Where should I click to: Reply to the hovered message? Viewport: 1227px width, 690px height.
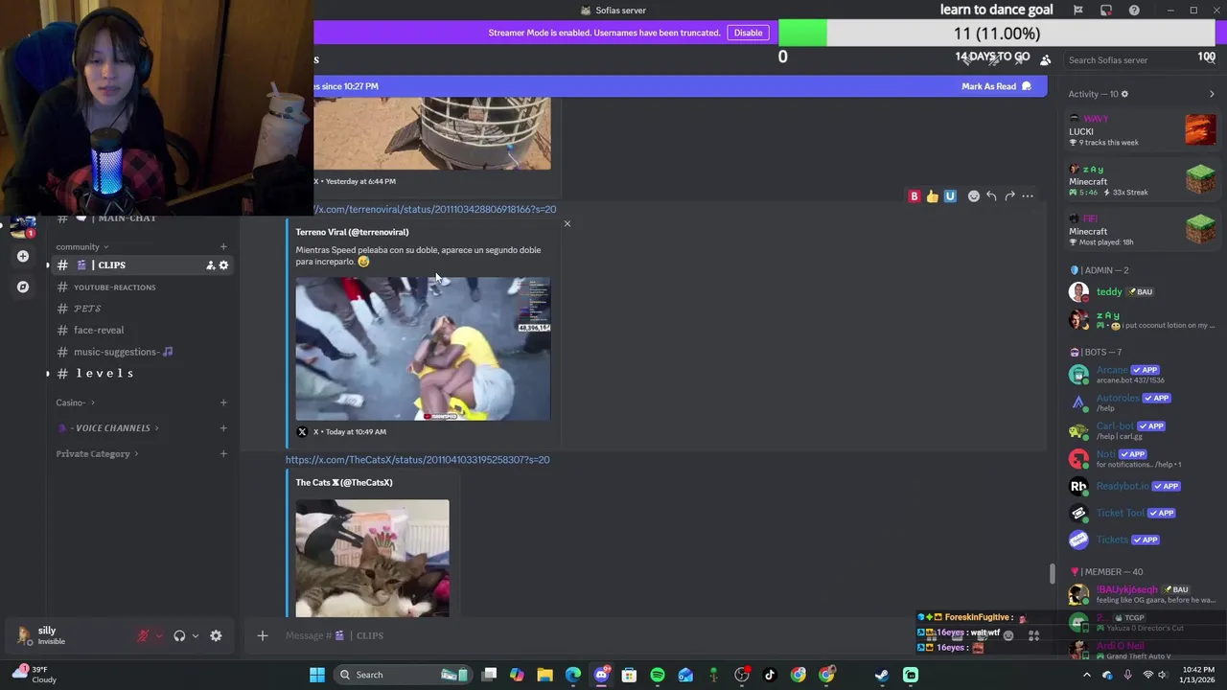[991, 196]
